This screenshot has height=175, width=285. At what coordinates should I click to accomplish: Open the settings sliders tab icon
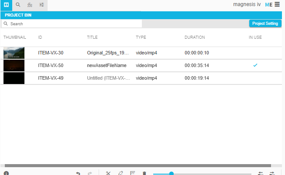pos(41,5)
